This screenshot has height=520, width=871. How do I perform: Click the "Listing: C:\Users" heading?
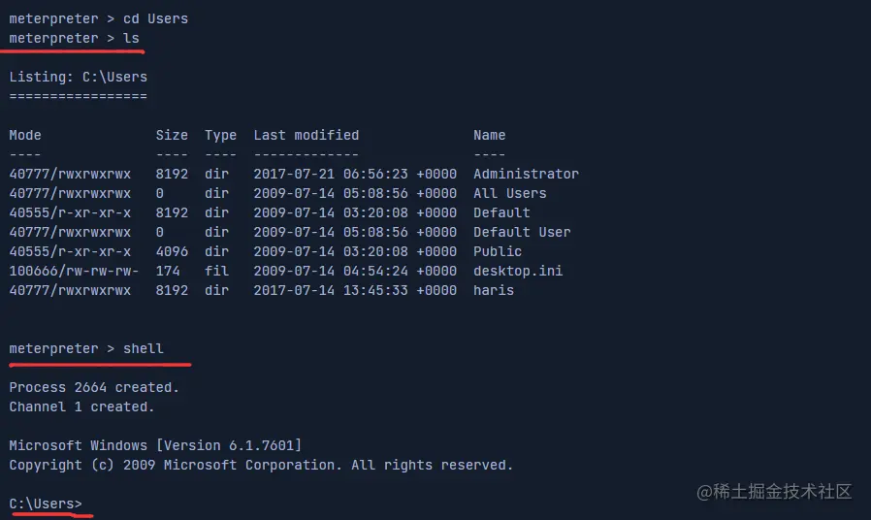[78, 77]
